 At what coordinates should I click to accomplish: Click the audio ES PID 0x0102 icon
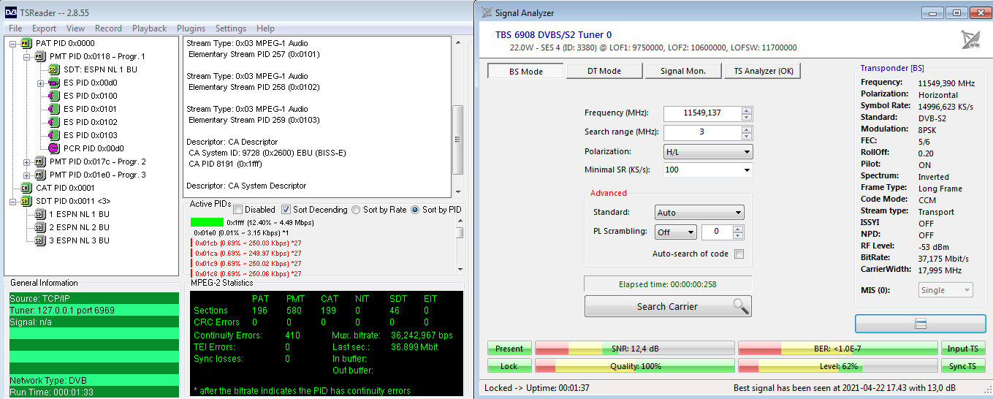pyautogui.click(x=54, y=122)
